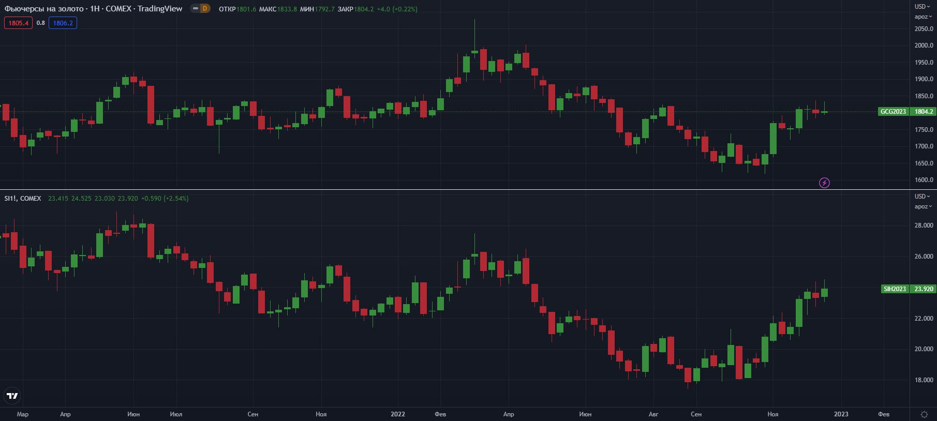Click the +4.0 (+0.22%) change value
Screen dimensions: 937x421
point(397,9)
